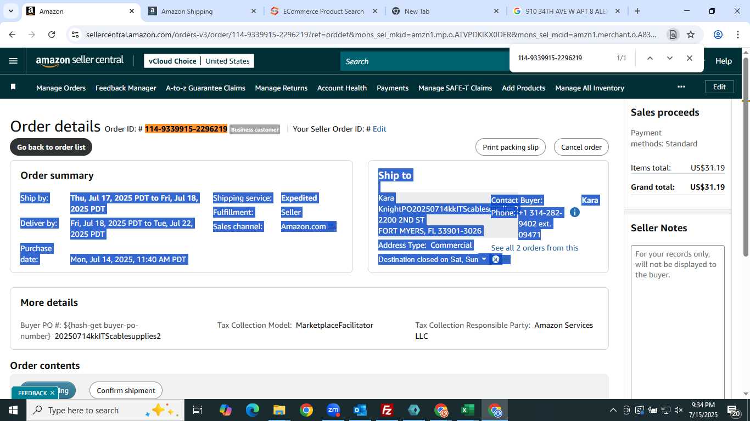Open Task View on the taskbar
The width and height of the screenshot is (750, 421).
pos(198,410)
